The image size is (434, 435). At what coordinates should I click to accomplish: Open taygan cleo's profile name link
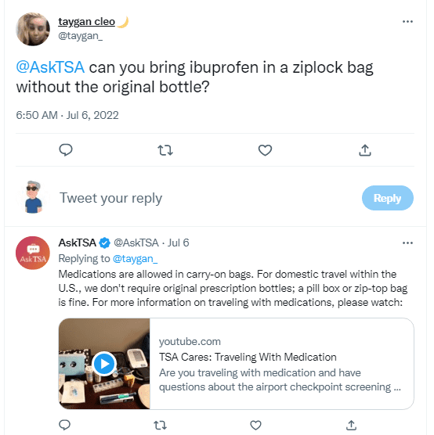pos(86,22)
